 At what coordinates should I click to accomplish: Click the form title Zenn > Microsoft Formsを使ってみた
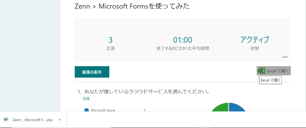pos(132,6)
